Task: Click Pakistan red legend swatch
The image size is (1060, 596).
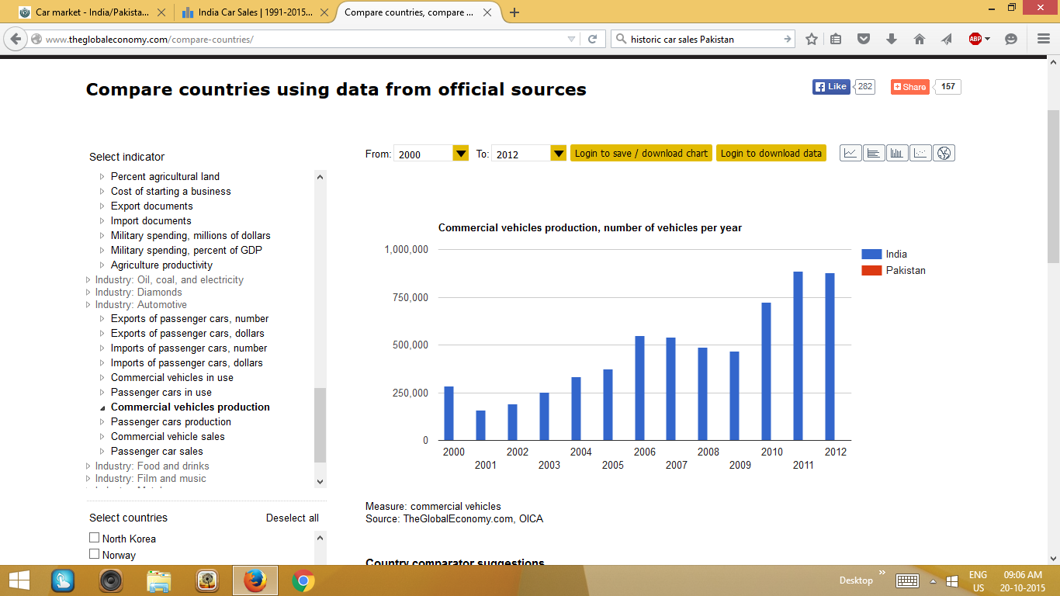Action: pos(871,270)
